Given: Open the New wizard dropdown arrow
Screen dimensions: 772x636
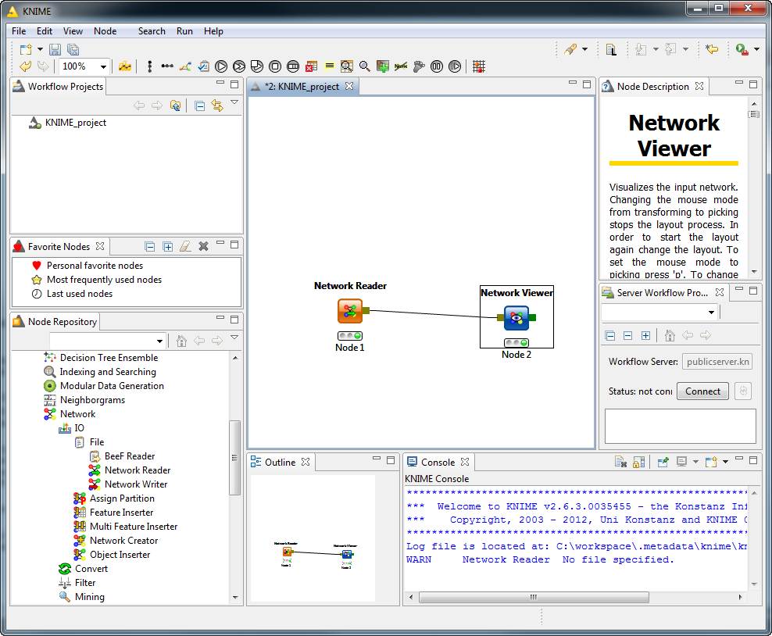Looking at the screenshot, I should coord(40,49).
